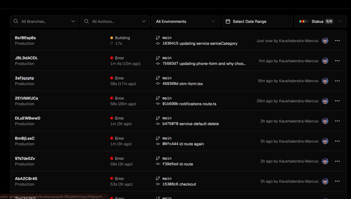Open more options for deployment 9Ts7de5Zv

(337, 161)
